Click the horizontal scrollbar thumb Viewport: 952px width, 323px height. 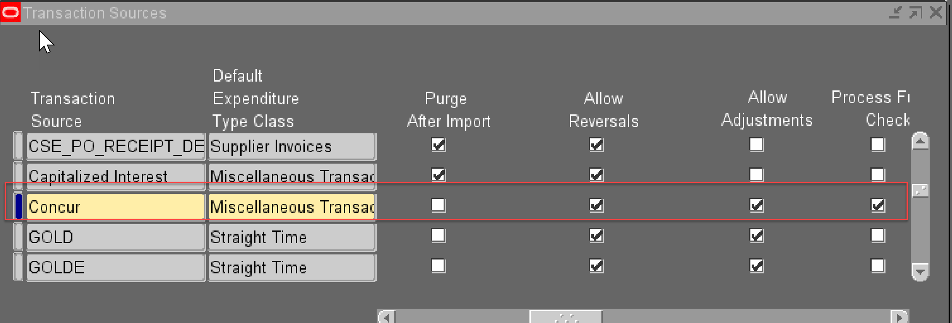(566, 317)
